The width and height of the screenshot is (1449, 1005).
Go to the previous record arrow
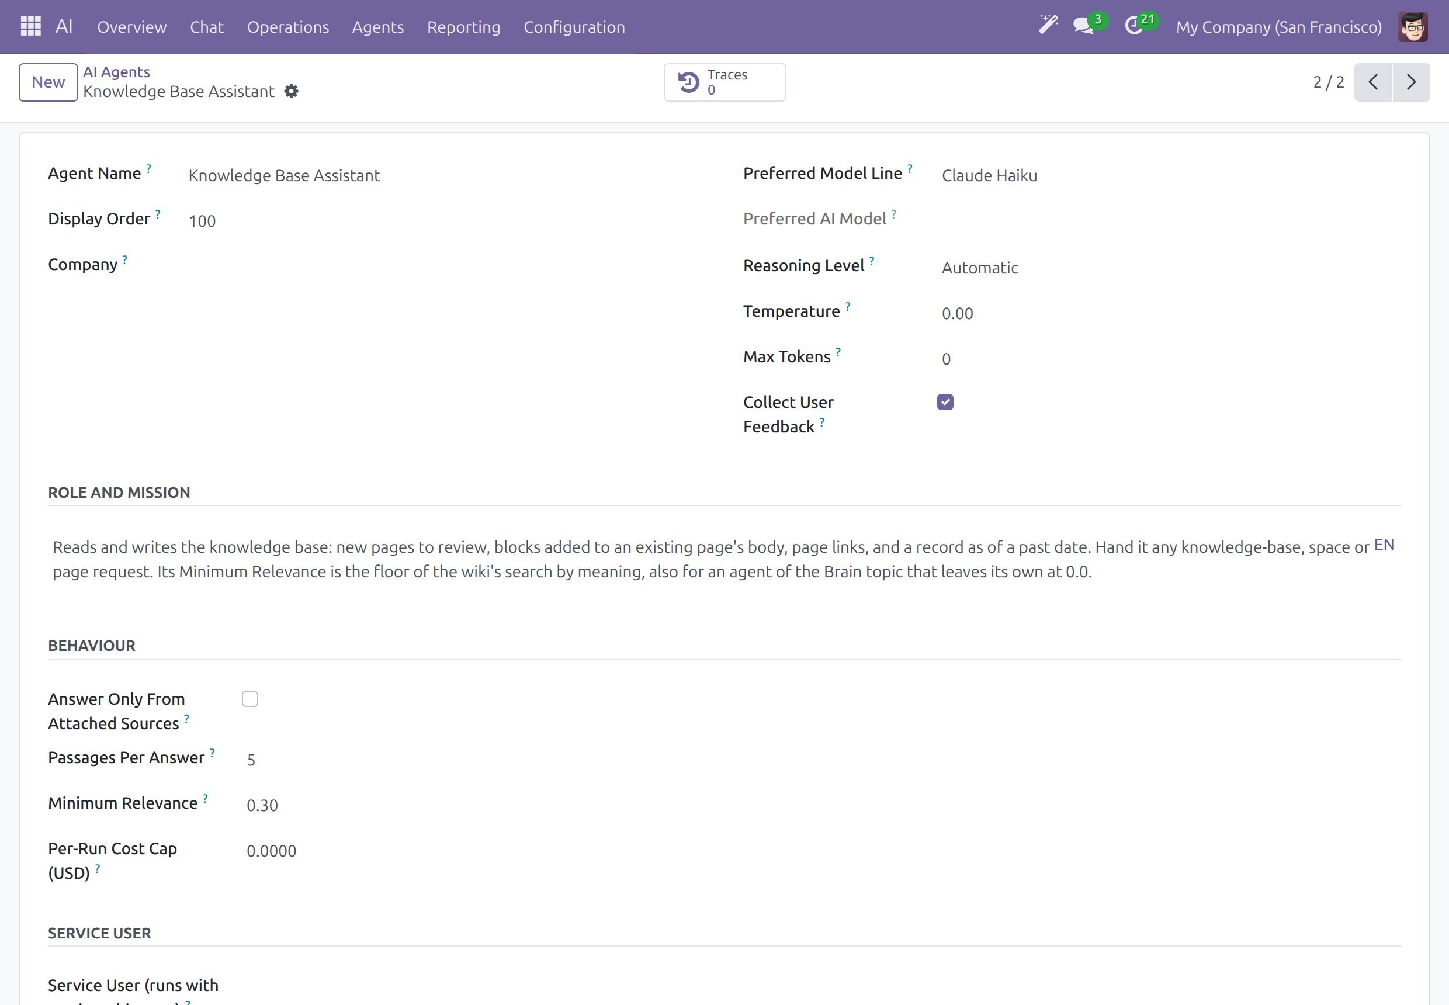click(x=1374, y=82)
